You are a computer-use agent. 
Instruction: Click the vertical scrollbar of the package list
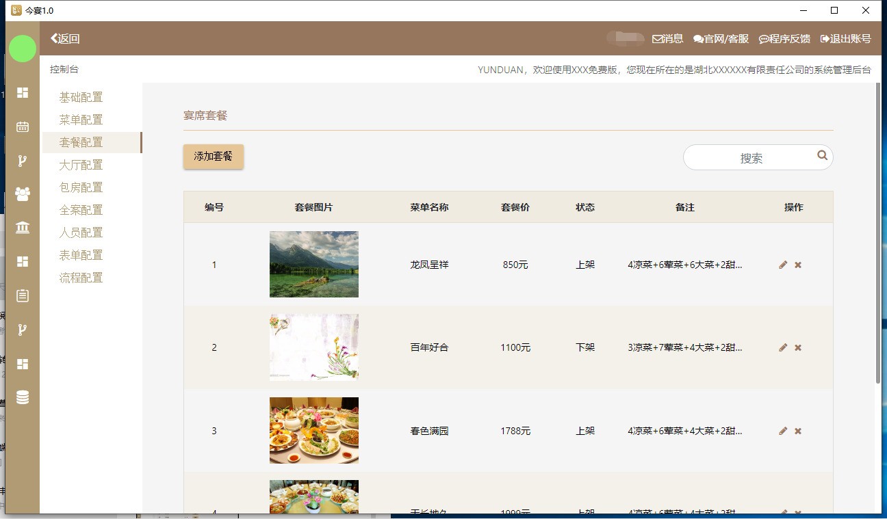878,232
